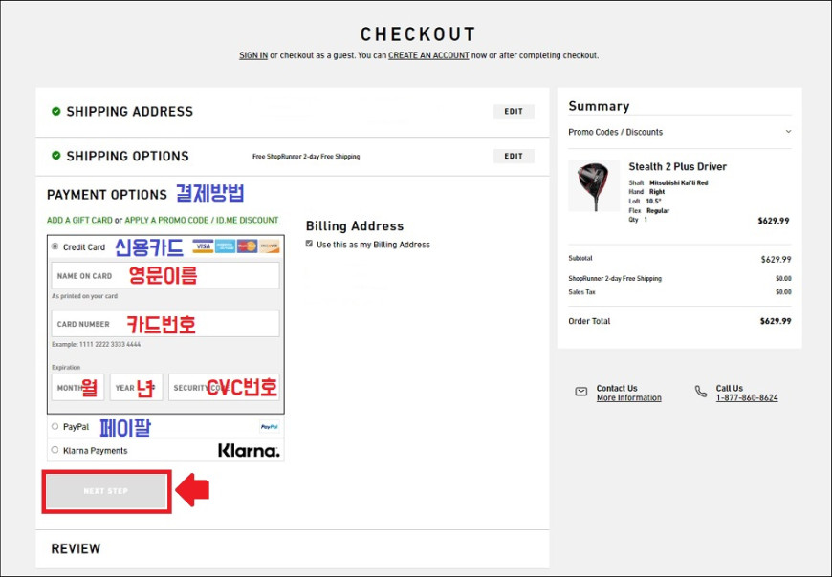Click the Loft 10.5° specification
This screenshot has height=577, width=832.
pos(645,202)
